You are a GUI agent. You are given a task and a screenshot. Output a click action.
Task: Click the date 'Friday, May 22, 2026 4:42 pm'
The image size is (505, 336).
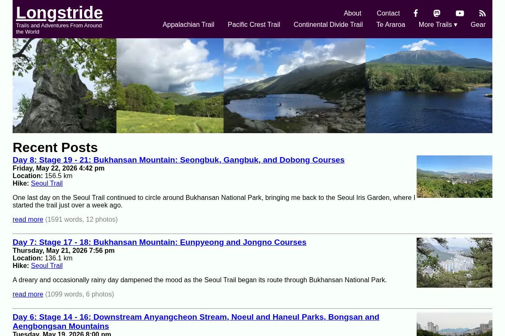pyautogui.click(x=58, y=168)
